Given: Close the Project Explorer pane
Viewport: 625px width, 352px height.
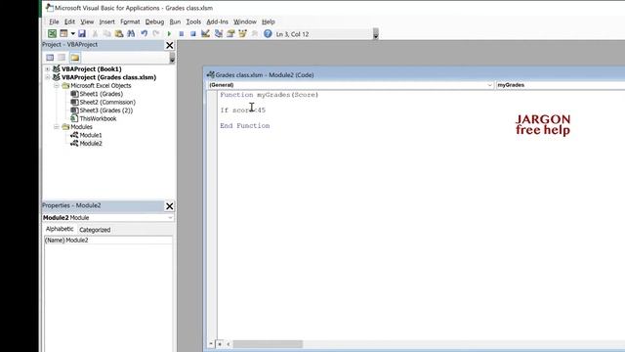Looking at the screenshot, I should (x=169, y=46).
